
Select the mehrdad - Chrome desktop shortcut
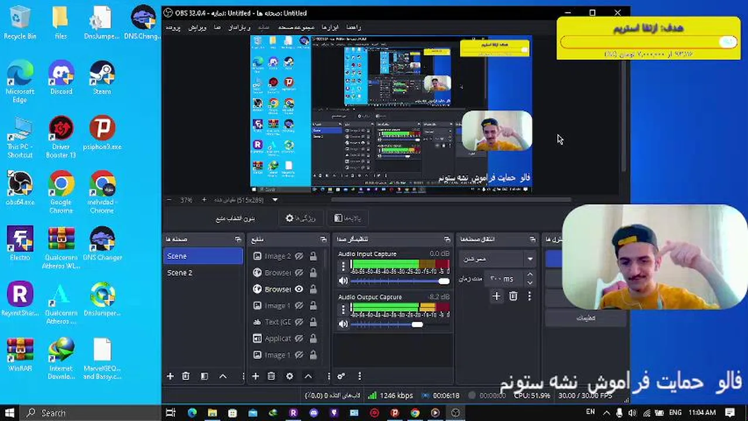[x=102, y=192]
